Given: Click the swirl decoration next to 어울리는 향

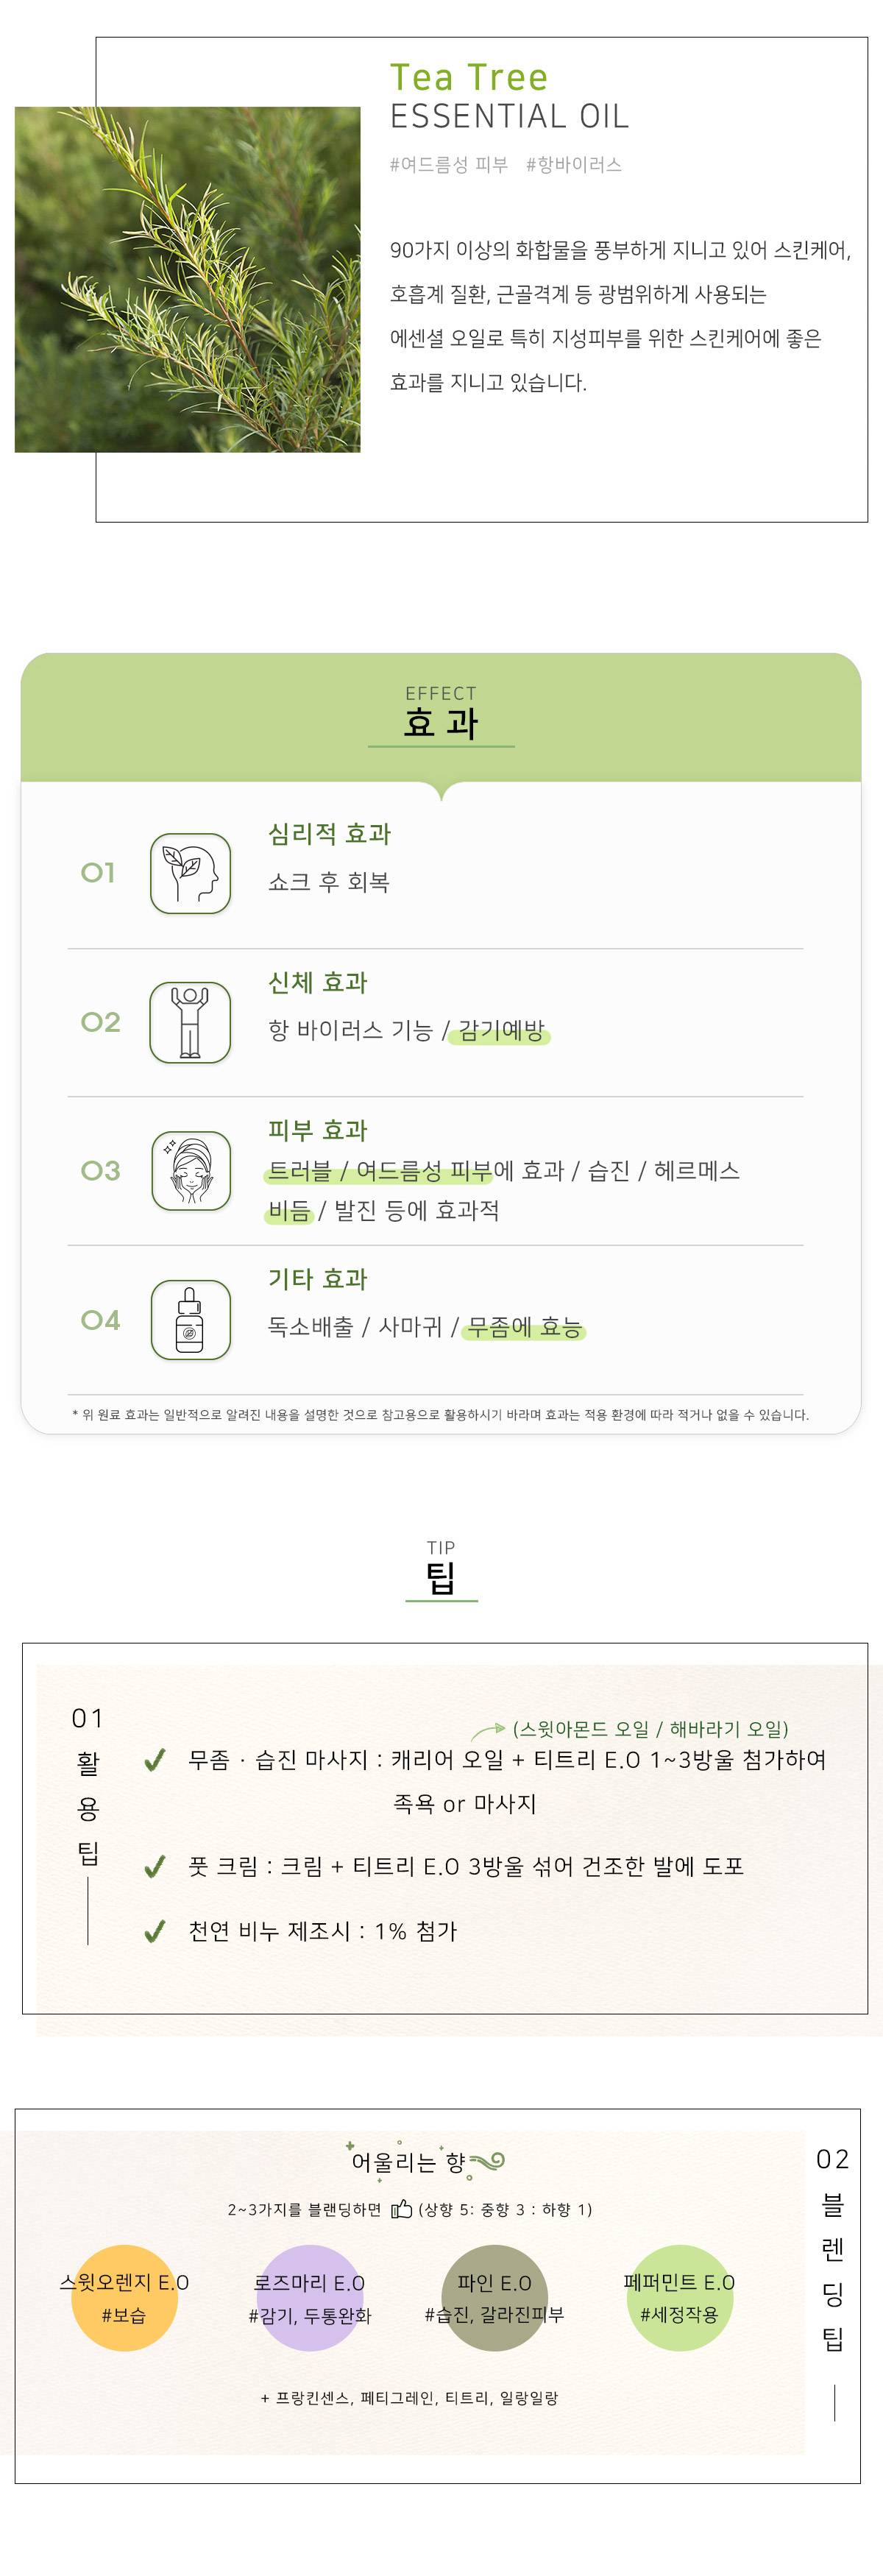Looking at the screenshot, I should tap(486, 2162).
